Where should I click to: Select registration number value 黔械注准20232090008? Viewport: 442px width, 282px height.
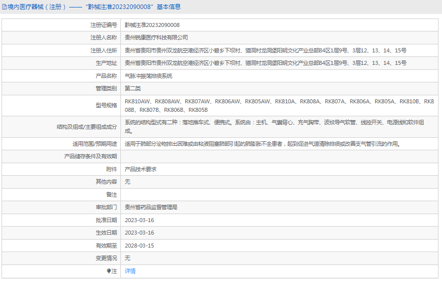click(152, 25)
